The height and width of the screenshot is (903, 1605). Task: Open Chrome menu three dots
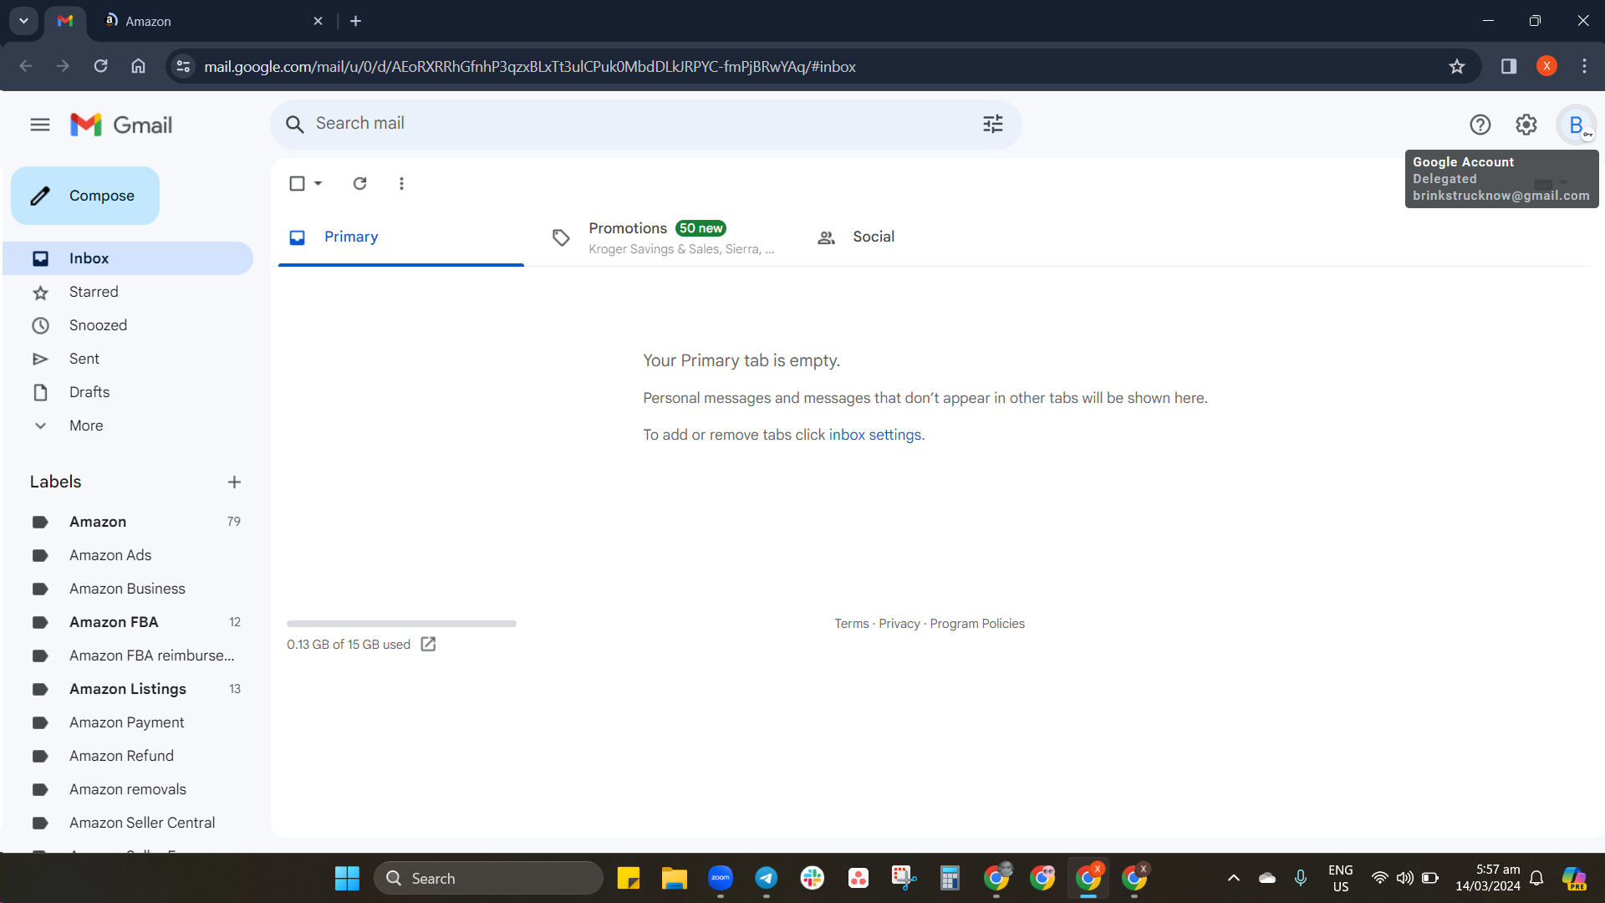pos(1584,66)
